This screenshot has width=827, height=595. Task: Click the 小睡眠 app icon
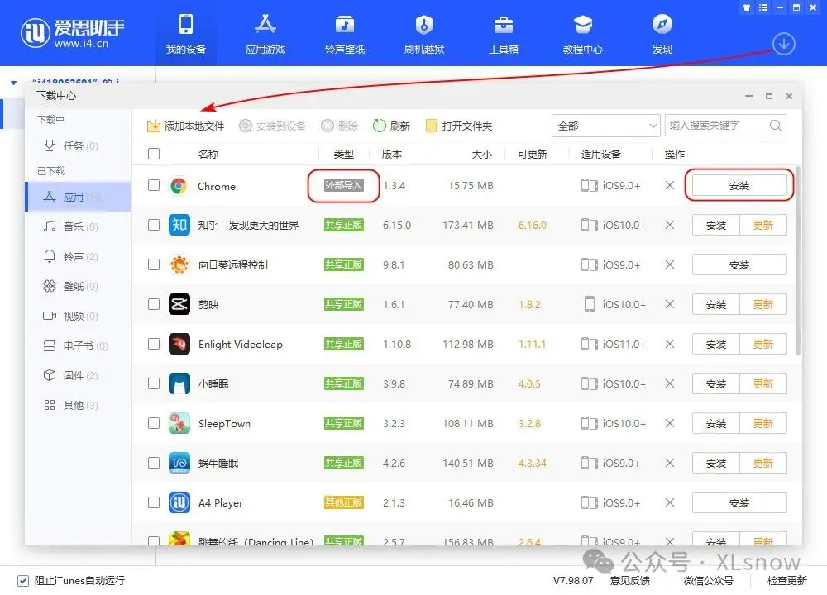coord(179,383)
